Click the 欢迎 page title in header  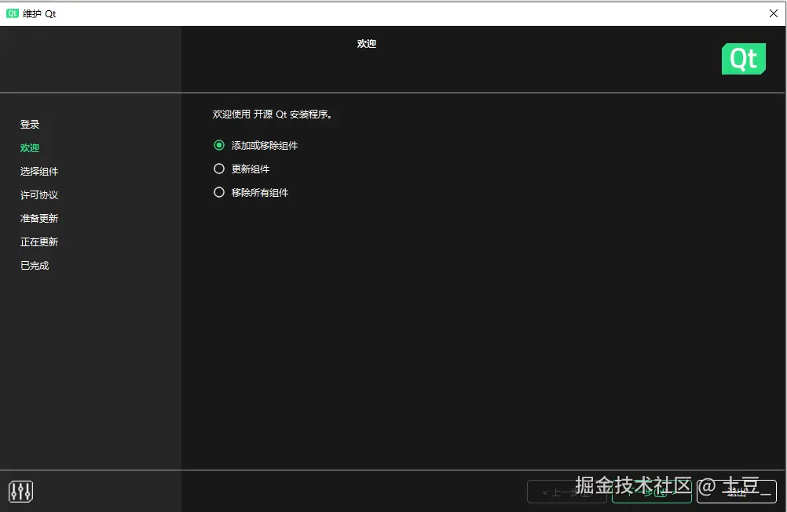tap(366, 44)
